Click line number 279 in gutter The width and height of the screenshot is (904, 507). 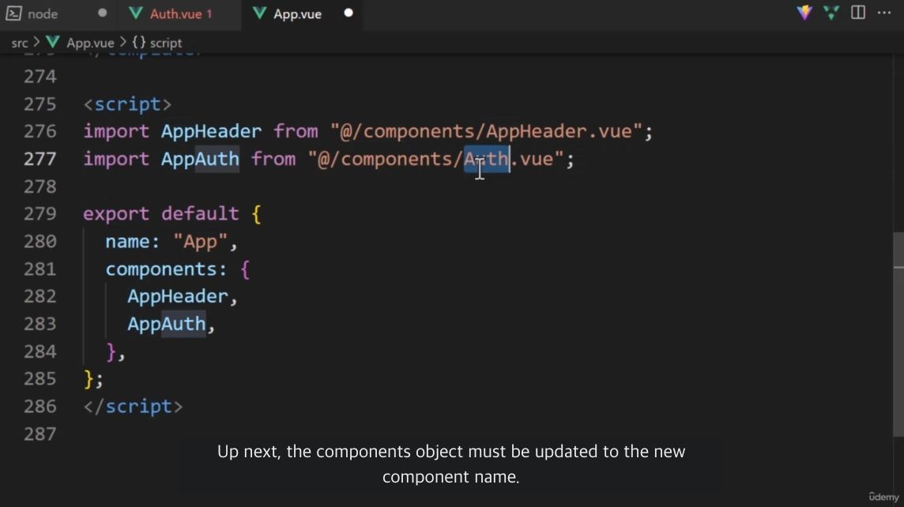tap(40, 214)
